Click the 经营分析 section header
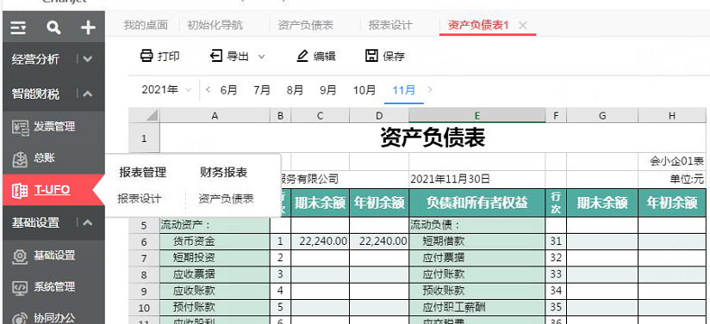Viewport: 710px width, 324px height. [x=54, y=58]
